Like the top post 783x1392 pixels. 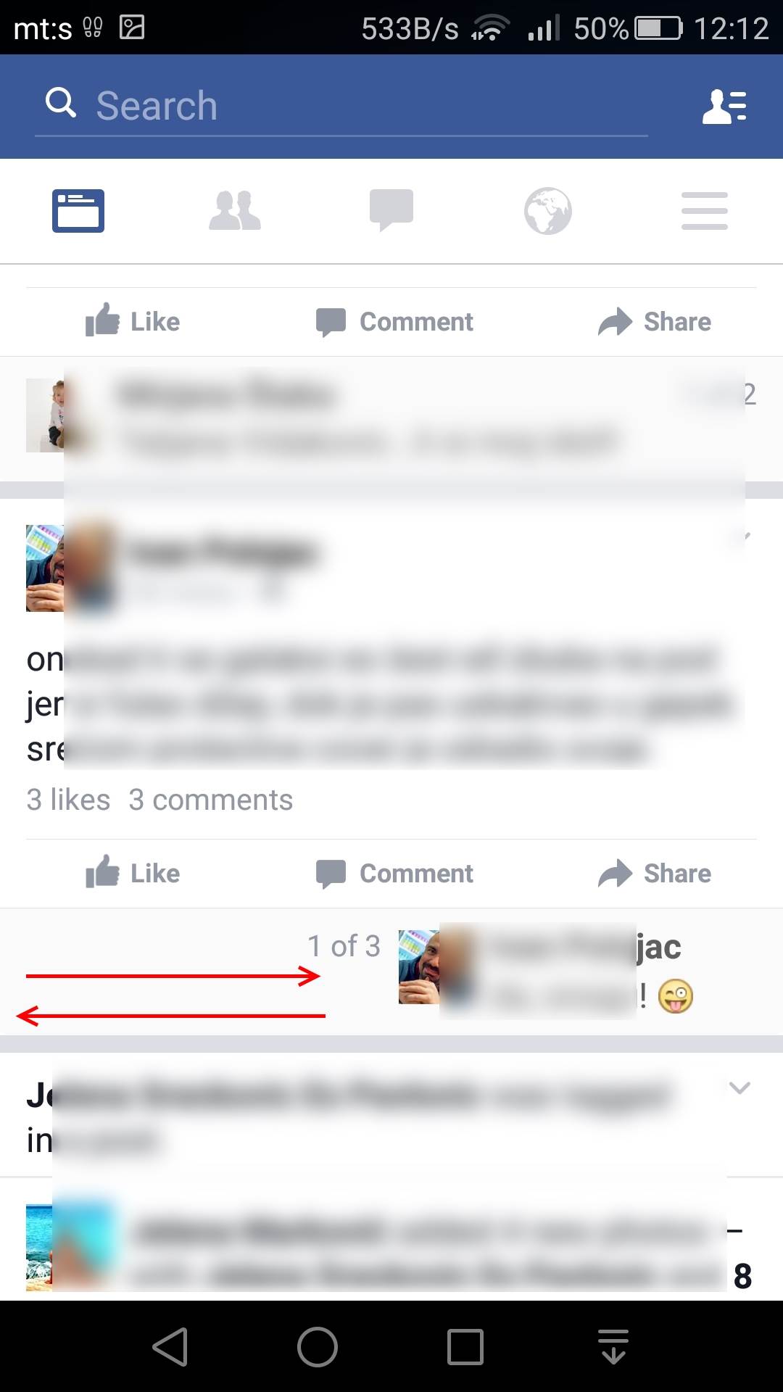[x=133, y=321]
